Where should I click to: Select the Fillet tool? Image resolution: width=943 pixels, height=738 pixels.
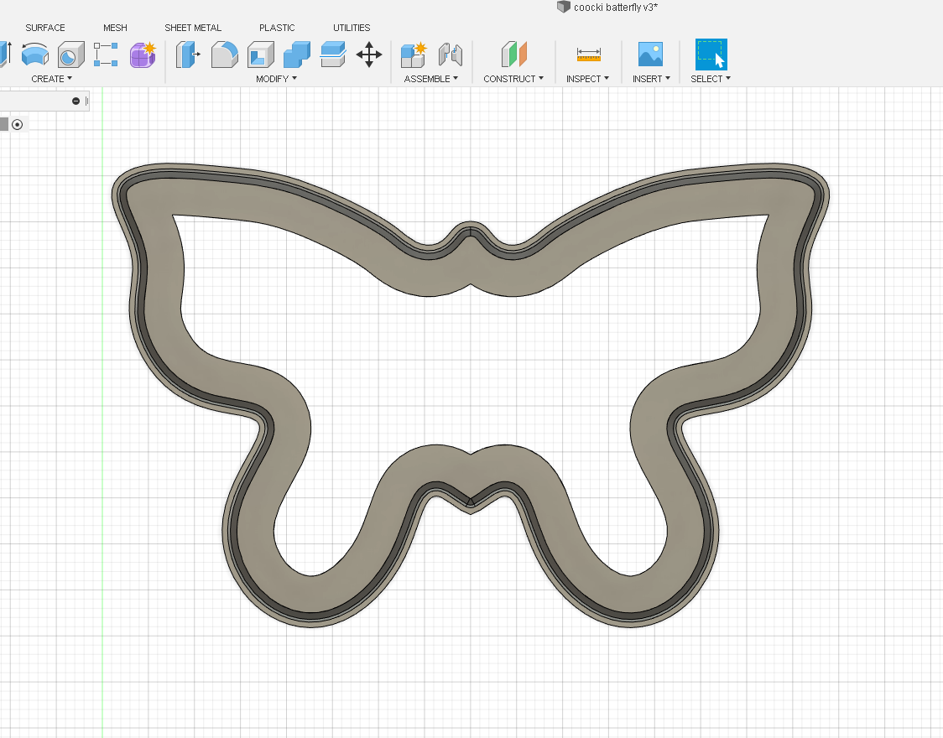pos(224,55)
